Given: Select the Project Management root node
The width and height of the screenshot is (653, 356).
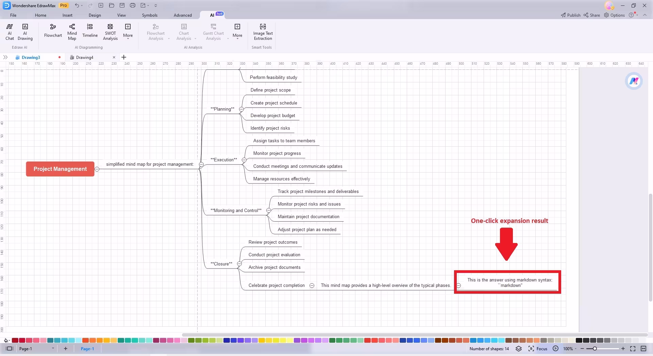Looking at the screenshot, I should (x=60, y=169).
